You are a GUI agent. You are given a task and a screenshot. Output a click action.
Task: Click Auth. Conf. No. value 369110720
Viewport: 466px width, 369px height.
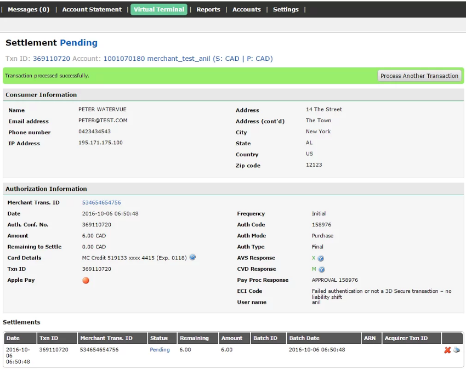coord(96,224)
